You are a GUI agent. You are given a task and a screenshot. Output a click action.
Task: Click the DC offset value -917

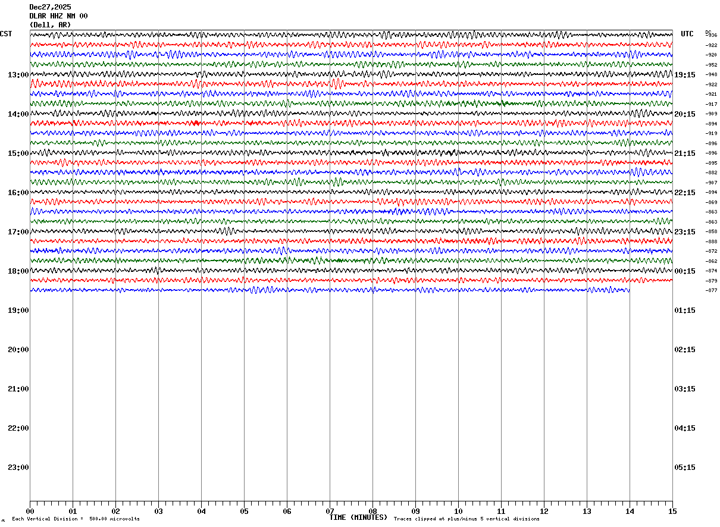coord(711,104)
